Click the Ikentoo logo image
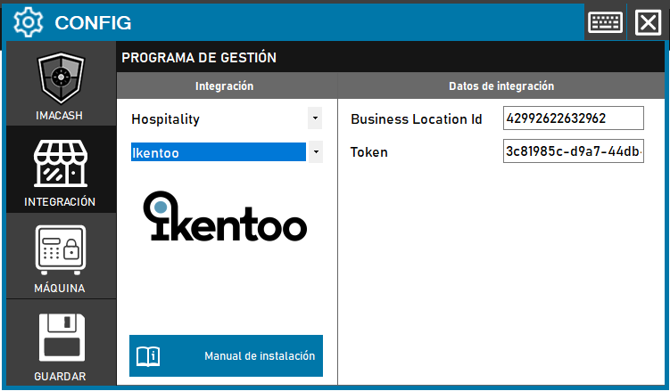The image size is (670, 391). click(226, 216)
